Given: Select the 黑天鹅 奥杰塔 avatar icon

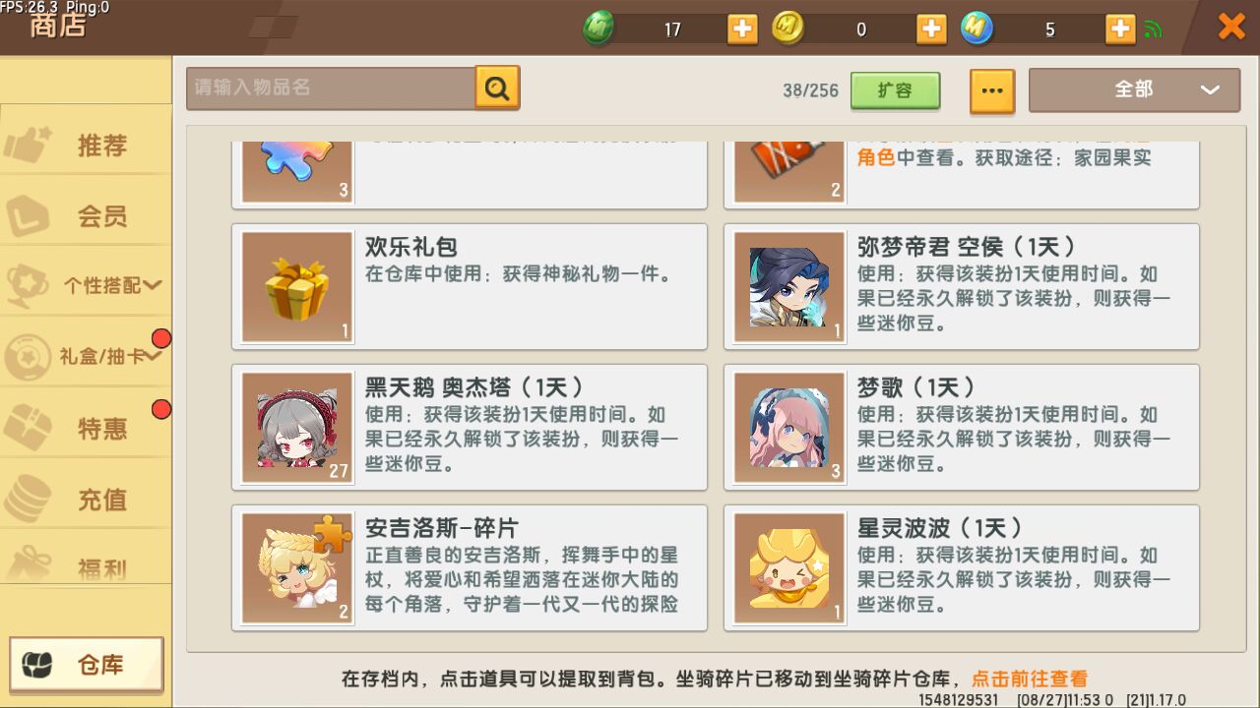Looking at the screenshot, I should 297,428.
